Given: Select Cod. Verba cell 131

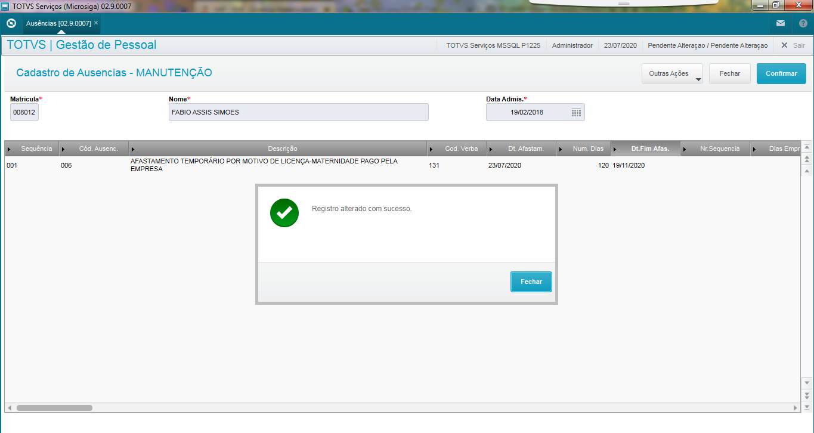Looking at the screenshot, I should [457, 165].
